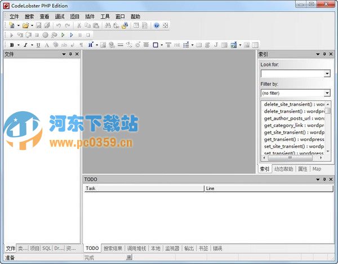The image size is (338, 264).
Task: Click the blue Help question icon
Action: point(157,25)
